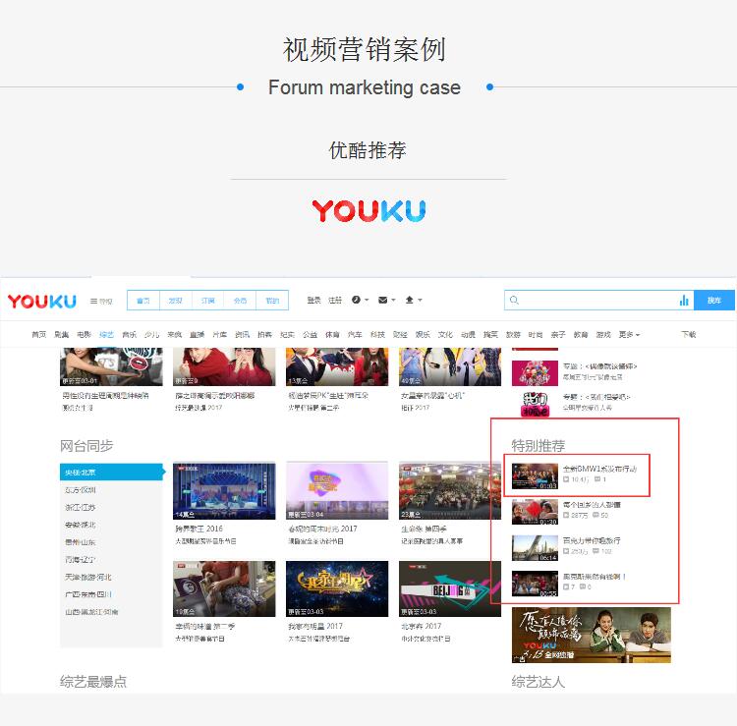The image size is (737, 726).
Task: Open the highlighted 综艺 channel
Action: tap(107, 335)
